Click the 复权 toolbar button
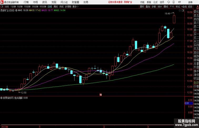Image resolution: width=199 pixels, height=128 pixels. (142, 7)
